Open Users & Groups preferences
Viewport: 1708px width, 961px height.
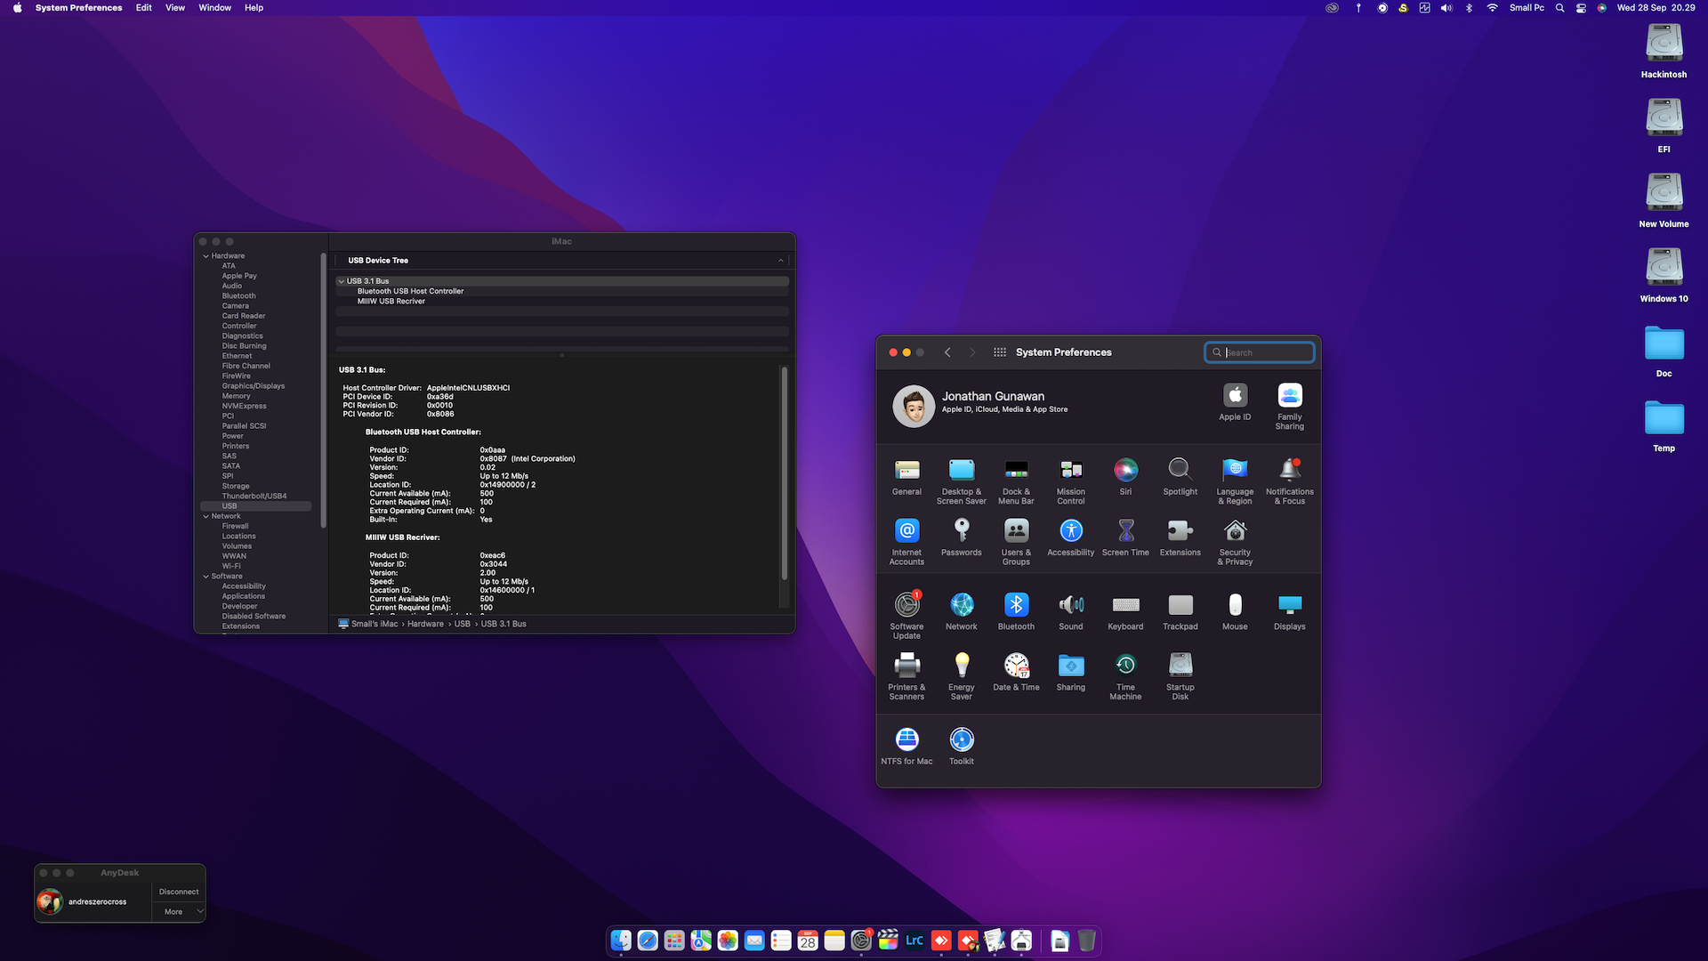[1016, 542]
